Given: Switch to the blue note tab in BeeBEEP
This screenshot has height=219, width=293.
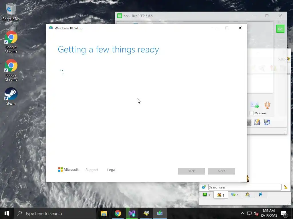Looking at the screenshot, I should coord(260,195).
